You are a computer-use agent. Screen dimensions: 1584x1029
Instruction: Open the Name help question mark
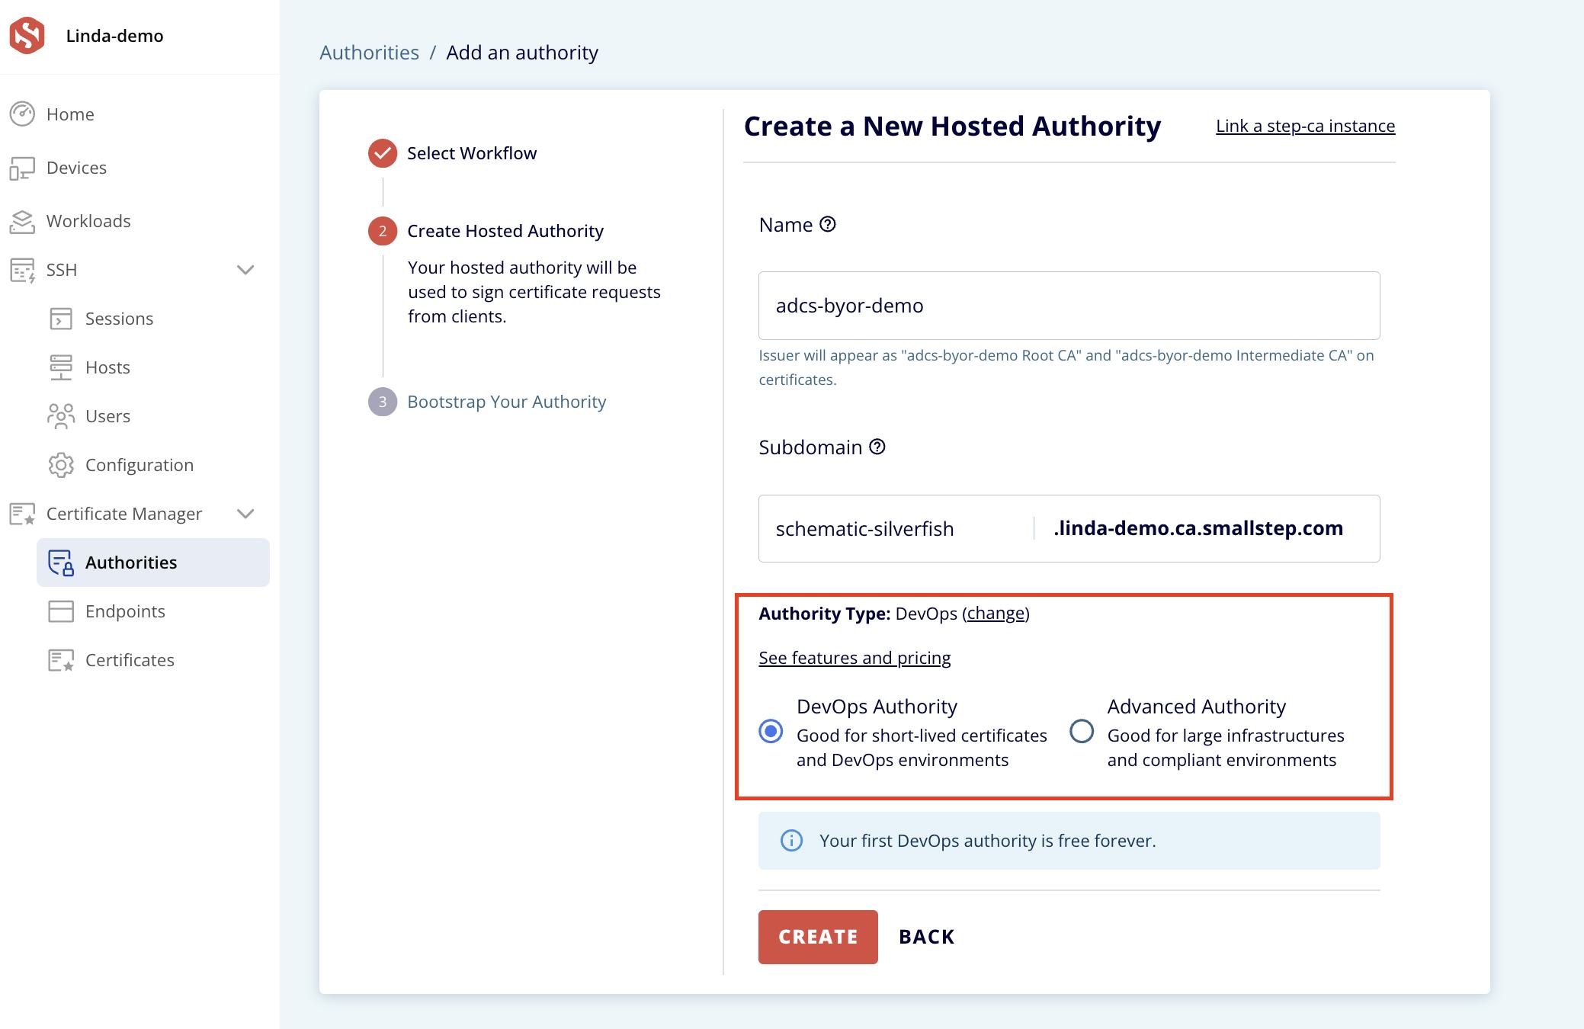click(828, 223)
